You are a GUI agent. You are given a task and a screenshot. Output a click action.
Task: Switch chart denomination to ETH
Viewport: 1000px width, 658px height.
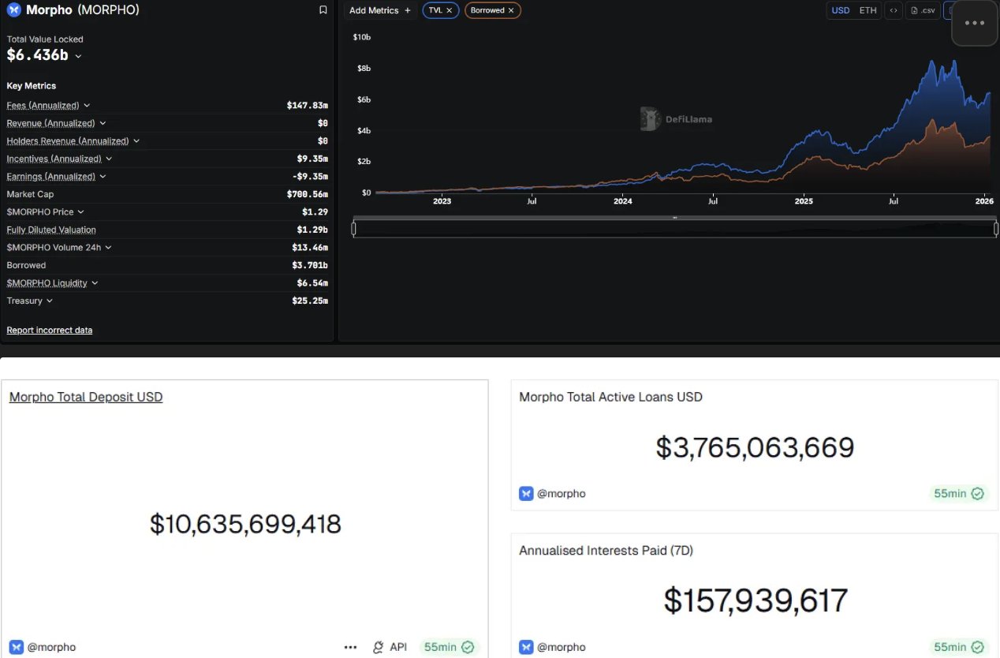coord(868,10)
